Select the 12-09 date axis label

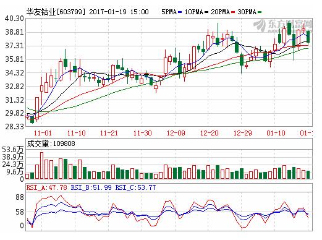176,133
